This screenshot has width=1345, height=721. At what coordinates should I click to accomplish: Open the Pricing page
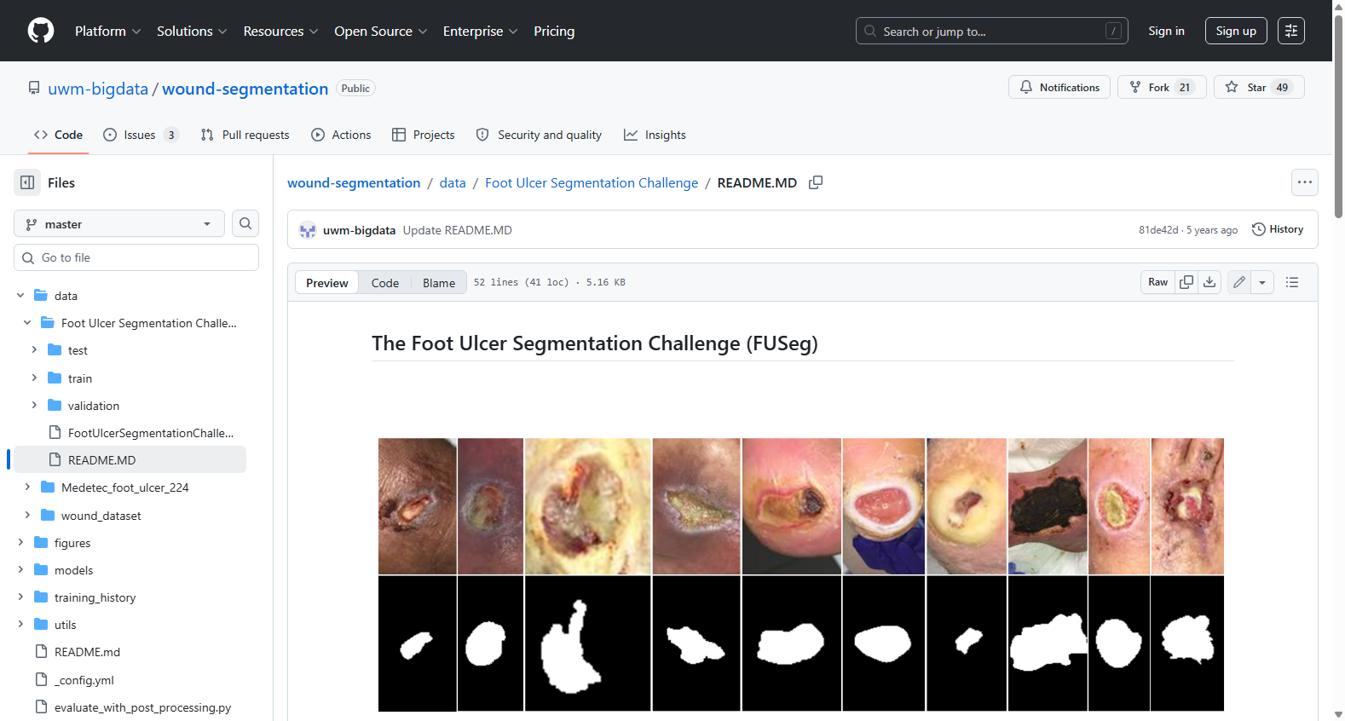tap(554, 31)
